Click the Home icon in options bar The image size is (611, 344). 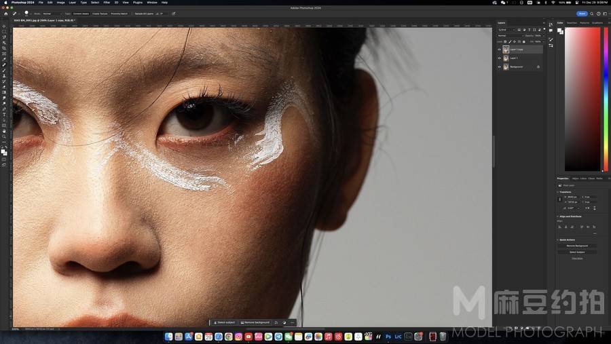(x=6, y=14)
